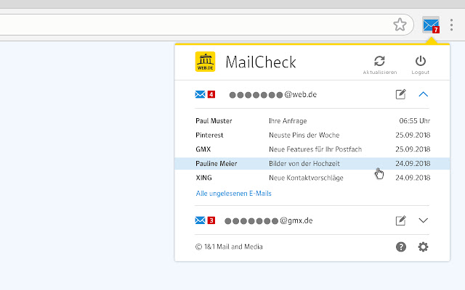
Task: Open the GMX email 'Neue Features für Ihr Postfach'
Action: point(312,149)
